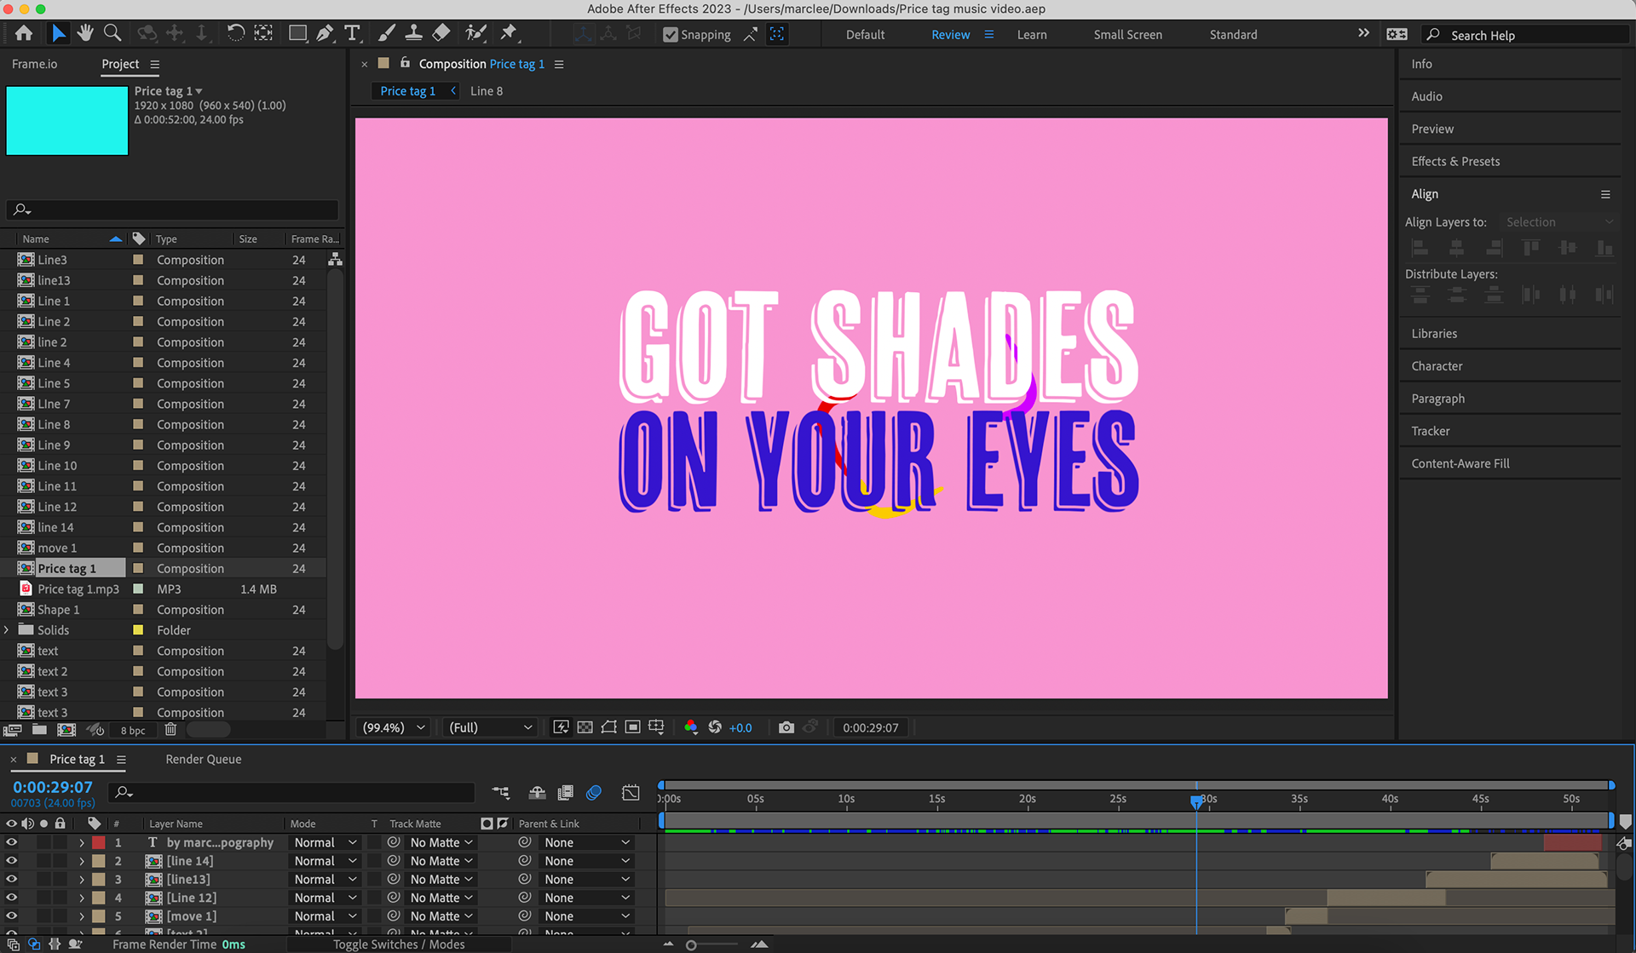Open channel and color management icon

click(691, 727)
